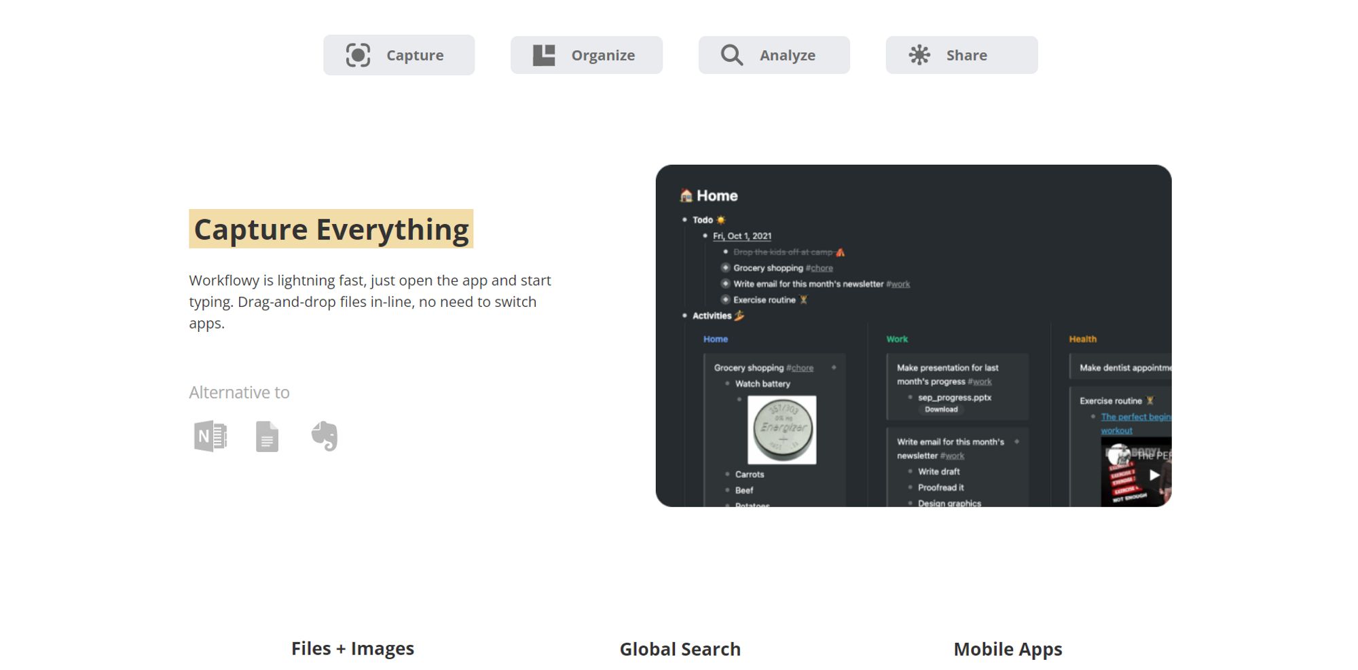1358x670 pixels.
Task: Click the bullet beside strikethrough 'Drop the kids off' item
Action: 725,252
